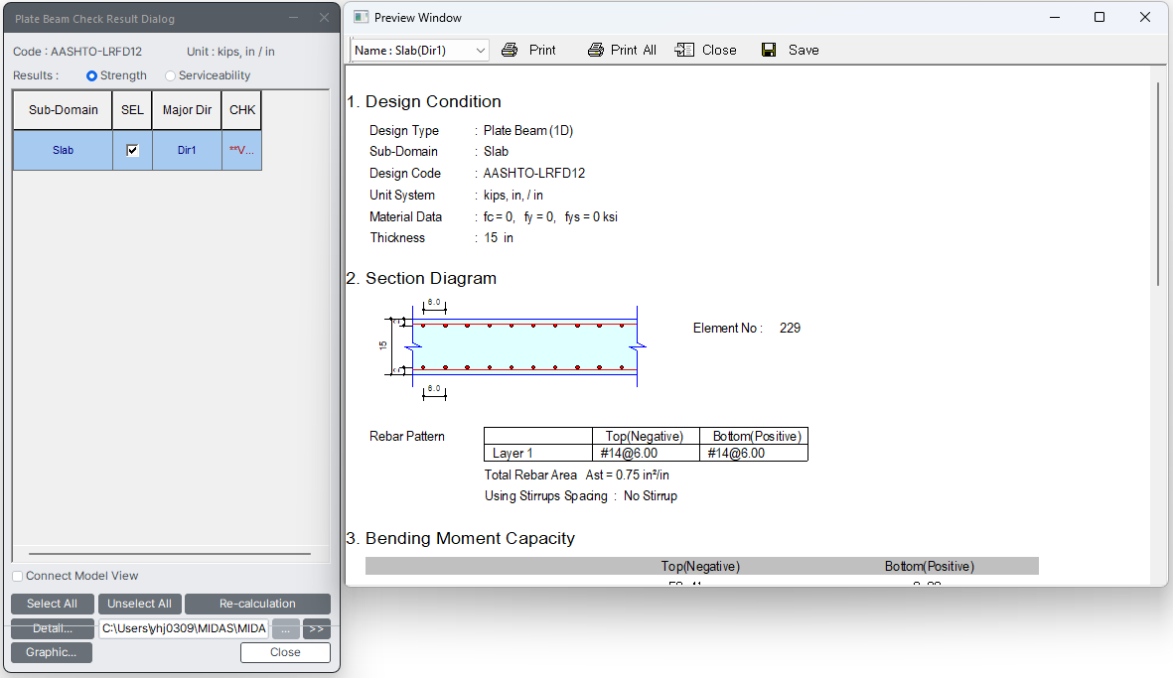Click the Print text in Preview toolbar
Viewport: 1173px width, 678px height.
(x=542, y=50)
